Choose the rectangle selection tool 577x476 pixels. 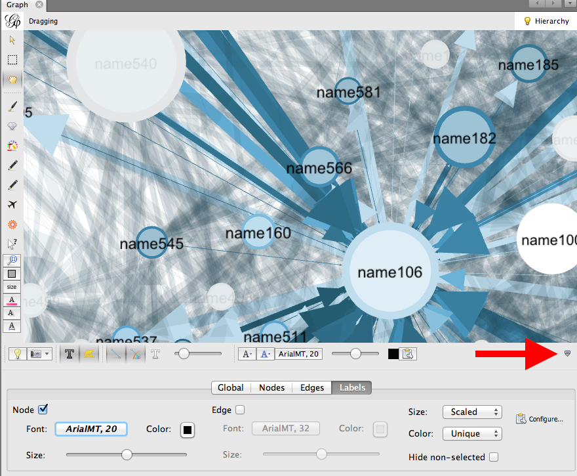12,60
